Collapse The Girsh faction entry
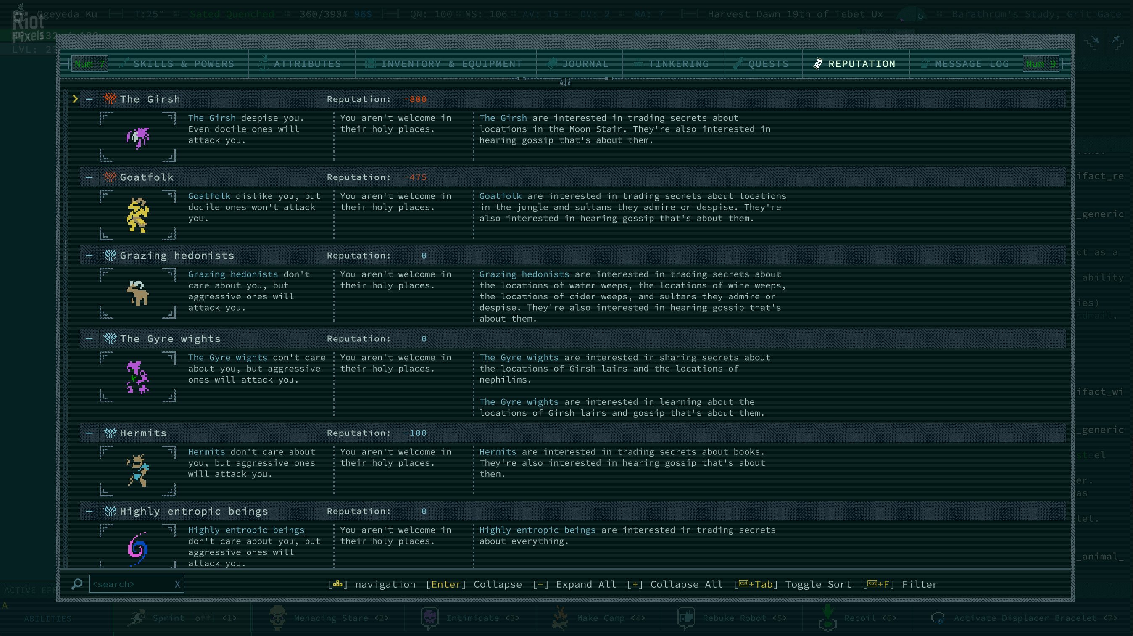Image resolution: width=1133 pixels, height=636 pixels. click(89, 99)
